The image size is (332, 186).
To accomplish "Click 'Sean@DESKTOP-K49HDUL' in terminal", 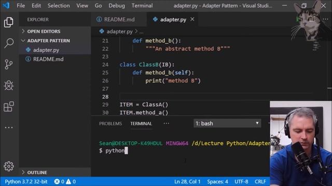I will [131, 144].
